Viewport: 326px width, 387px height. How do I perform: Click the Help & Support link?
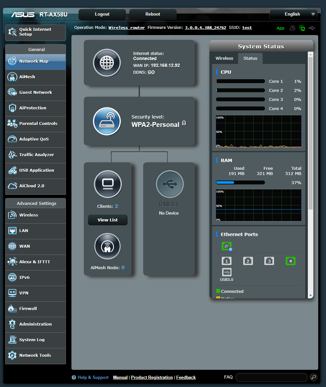[x=93, y=377]
